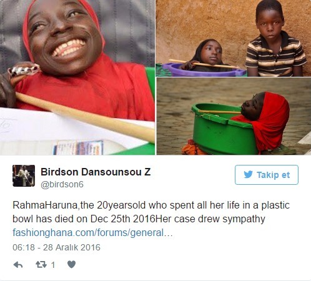Viewport: 311px width, 281px height.
Task: Open the retweet count showing 1
Action: pyautogui.click(x=53, y=265)
